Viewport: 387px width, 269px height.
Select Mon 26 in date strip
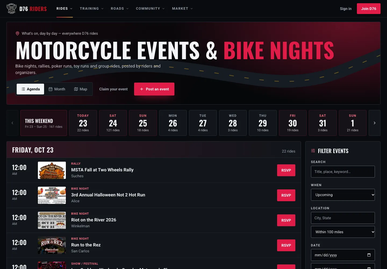pyautogui.click(x=173, y=123)
